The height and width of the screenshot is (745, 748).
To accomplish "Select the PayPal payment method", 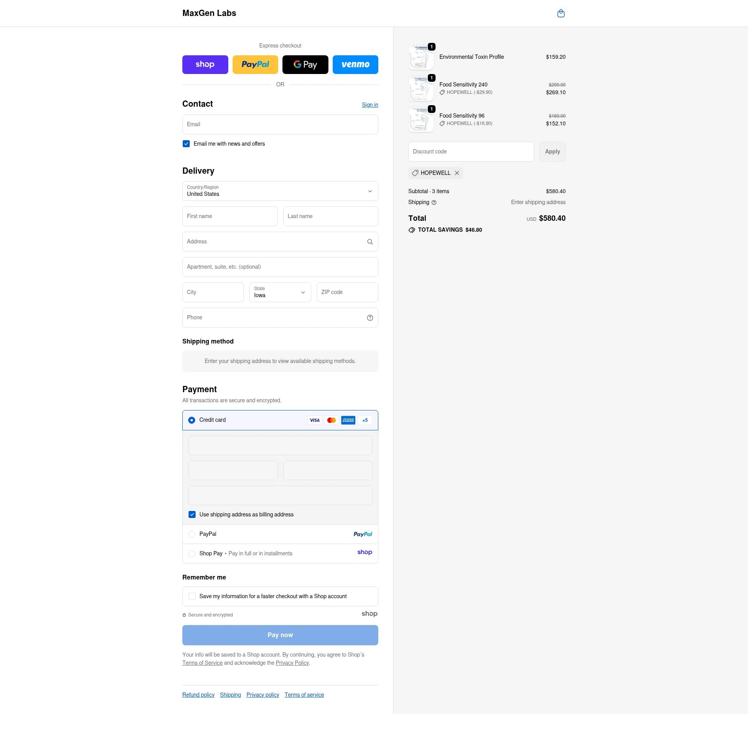I will [192, 534].
